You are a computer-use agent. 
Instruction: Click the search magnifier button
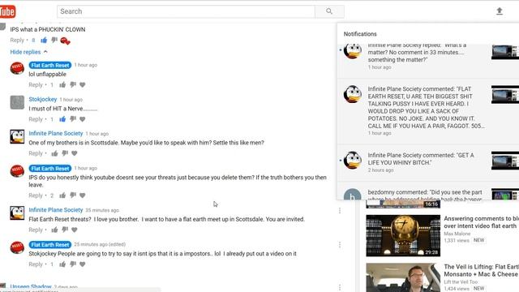click(329, 11)
